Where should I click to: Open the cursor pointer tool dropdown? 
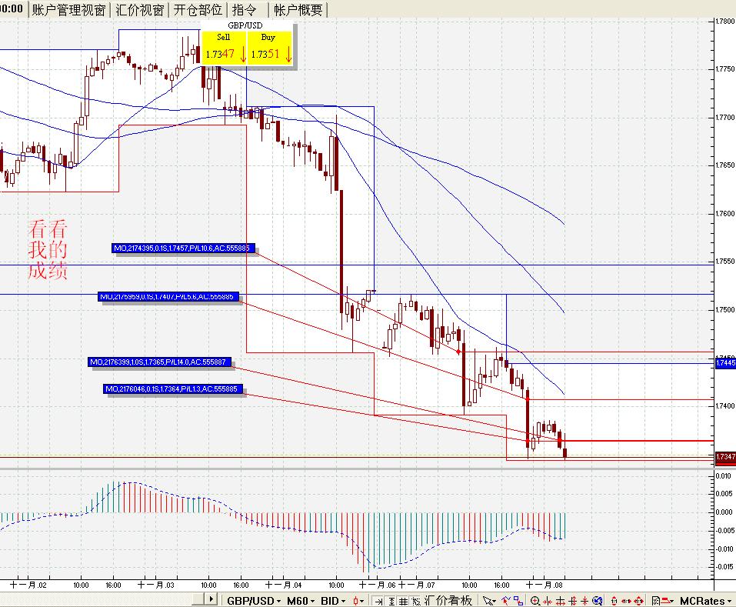489,600
